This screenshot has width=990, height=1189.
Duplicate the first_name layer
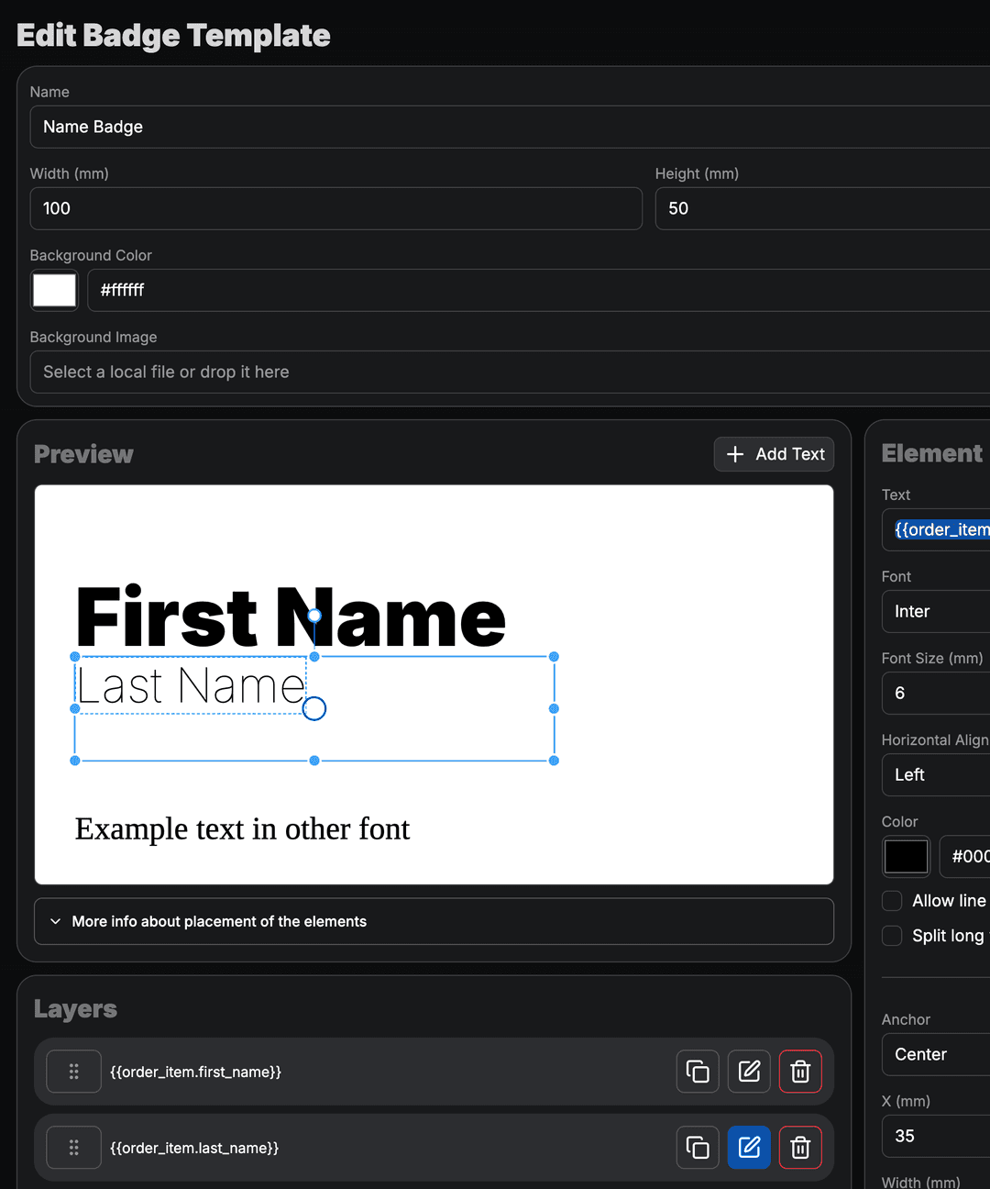[698, 1072]
